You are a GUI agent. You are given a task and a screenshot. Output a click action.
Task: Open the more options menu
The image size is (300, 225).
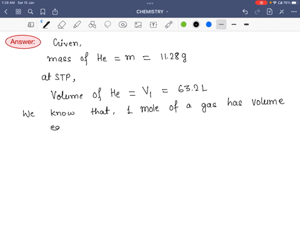coord(294,12)
